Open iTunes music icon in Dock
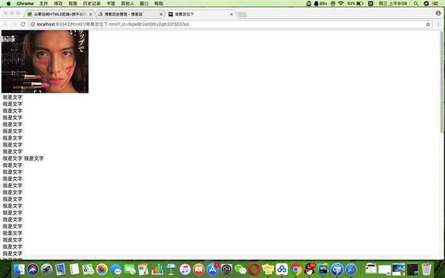 (x=185, y=269)
